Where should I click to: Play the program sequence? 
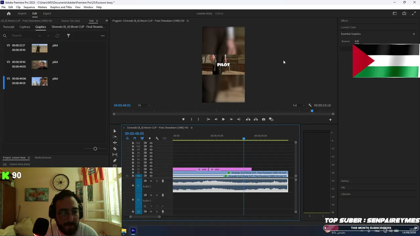coord(223,119)
